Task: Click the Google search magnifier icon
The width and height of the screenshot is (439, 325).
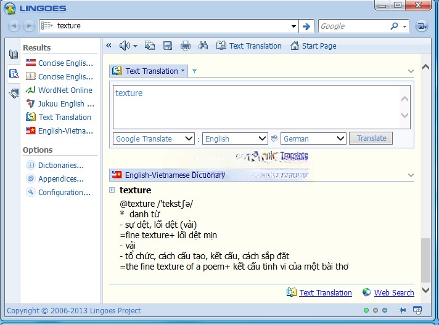Action: (394, 26)
